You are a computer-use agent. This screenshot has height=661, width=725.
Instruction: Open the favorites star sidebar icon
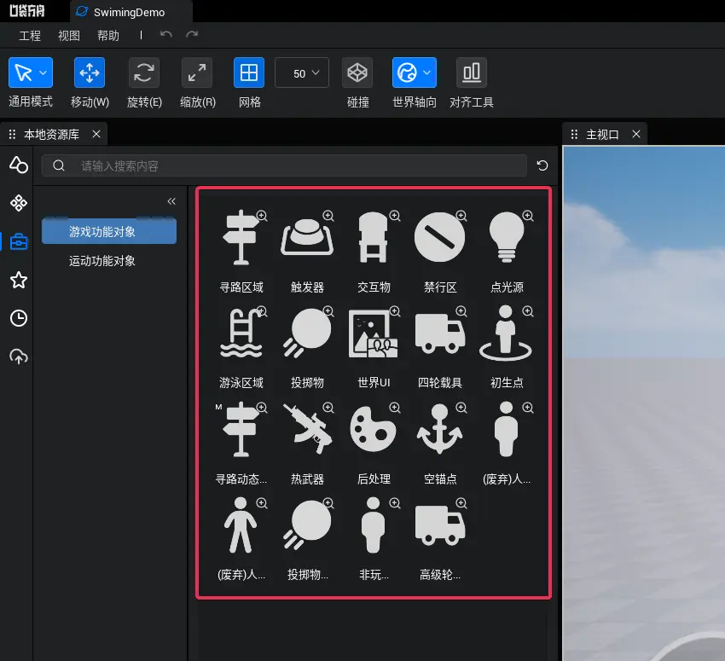tap(19, 280)
